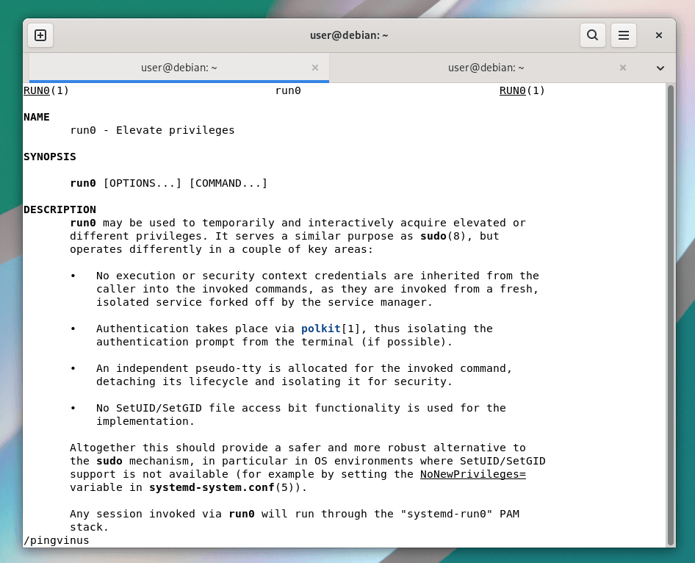
Task: Click the vertical scrollbar handle
Action: pos(670,312)
